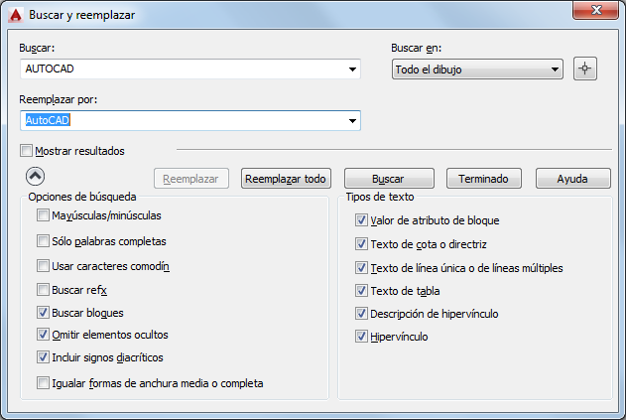The width and height of the screenshot is (626, 420).
Task: Uncheck Descripción de hipervínculo
Action: point(361,314)
